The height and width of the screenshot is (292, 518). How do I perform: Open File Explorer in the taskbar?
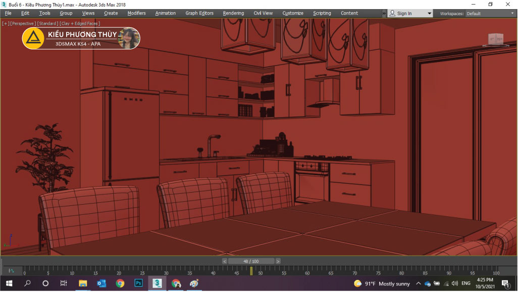(83, 283)
